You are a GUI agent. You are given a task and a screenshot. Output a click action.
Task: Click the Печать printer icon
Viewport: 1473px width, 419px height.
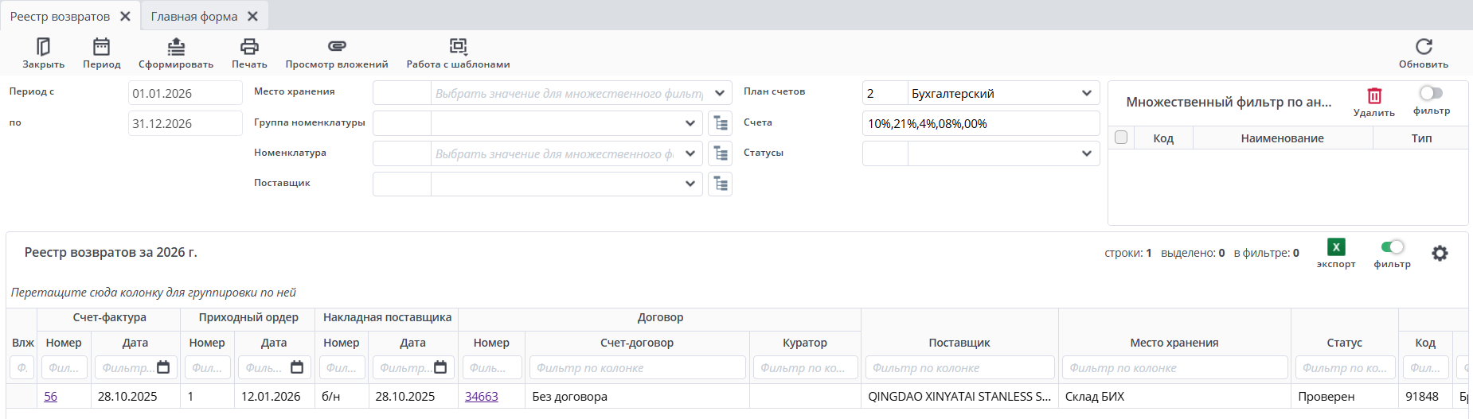[x=249, y=48]
